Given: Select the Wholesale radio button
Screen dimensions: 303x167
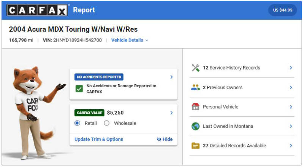Looking at the screenshot, I should 106,123.
